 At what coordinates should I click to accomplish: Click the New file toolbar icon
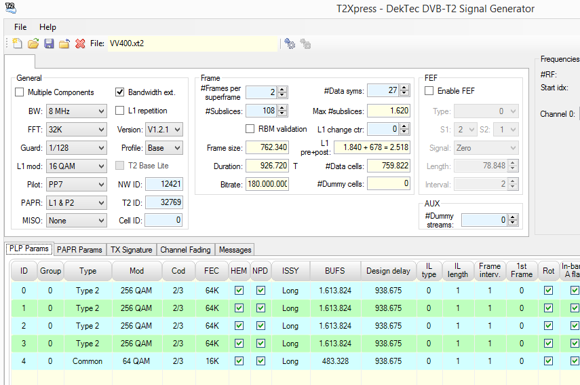coord(17,43)
